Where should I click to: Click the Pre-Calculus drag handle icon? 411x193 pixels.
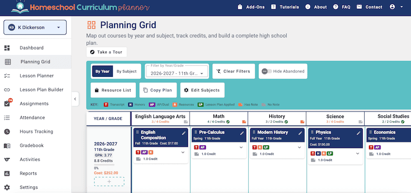click(196, 132)
